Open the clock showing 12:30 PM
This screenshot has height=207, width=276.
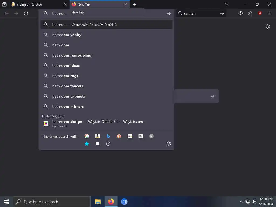(x=266, y=202)
